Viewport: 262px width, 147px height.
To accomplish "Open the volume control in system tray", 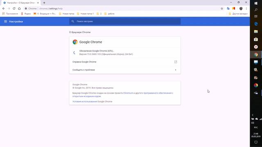I will tap(253, 123).
